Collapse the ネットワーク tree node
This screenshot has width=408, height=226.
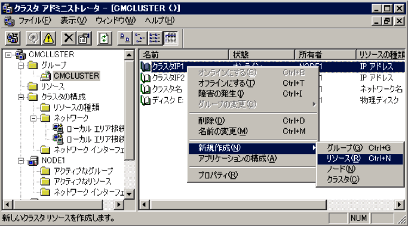33,118
